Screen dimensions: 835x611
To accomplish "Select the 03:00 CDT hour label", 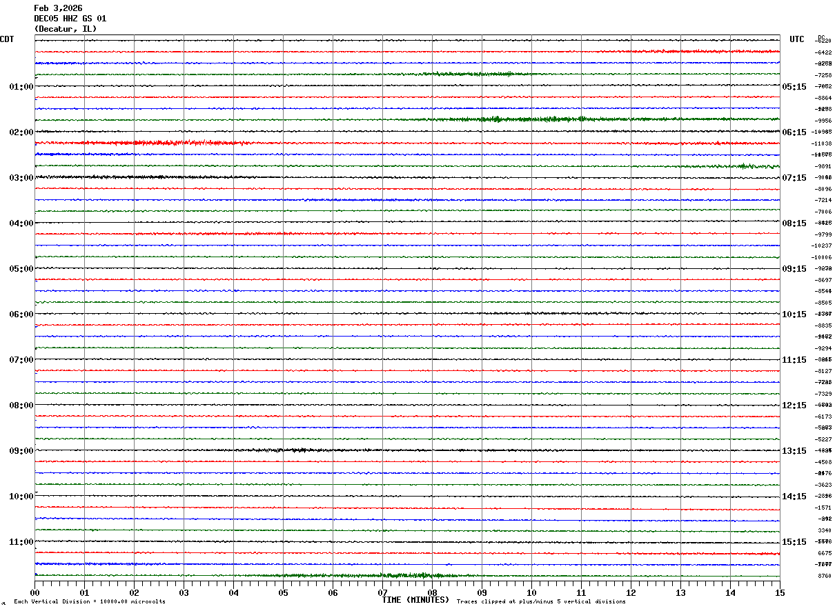I will coord(21,178).
